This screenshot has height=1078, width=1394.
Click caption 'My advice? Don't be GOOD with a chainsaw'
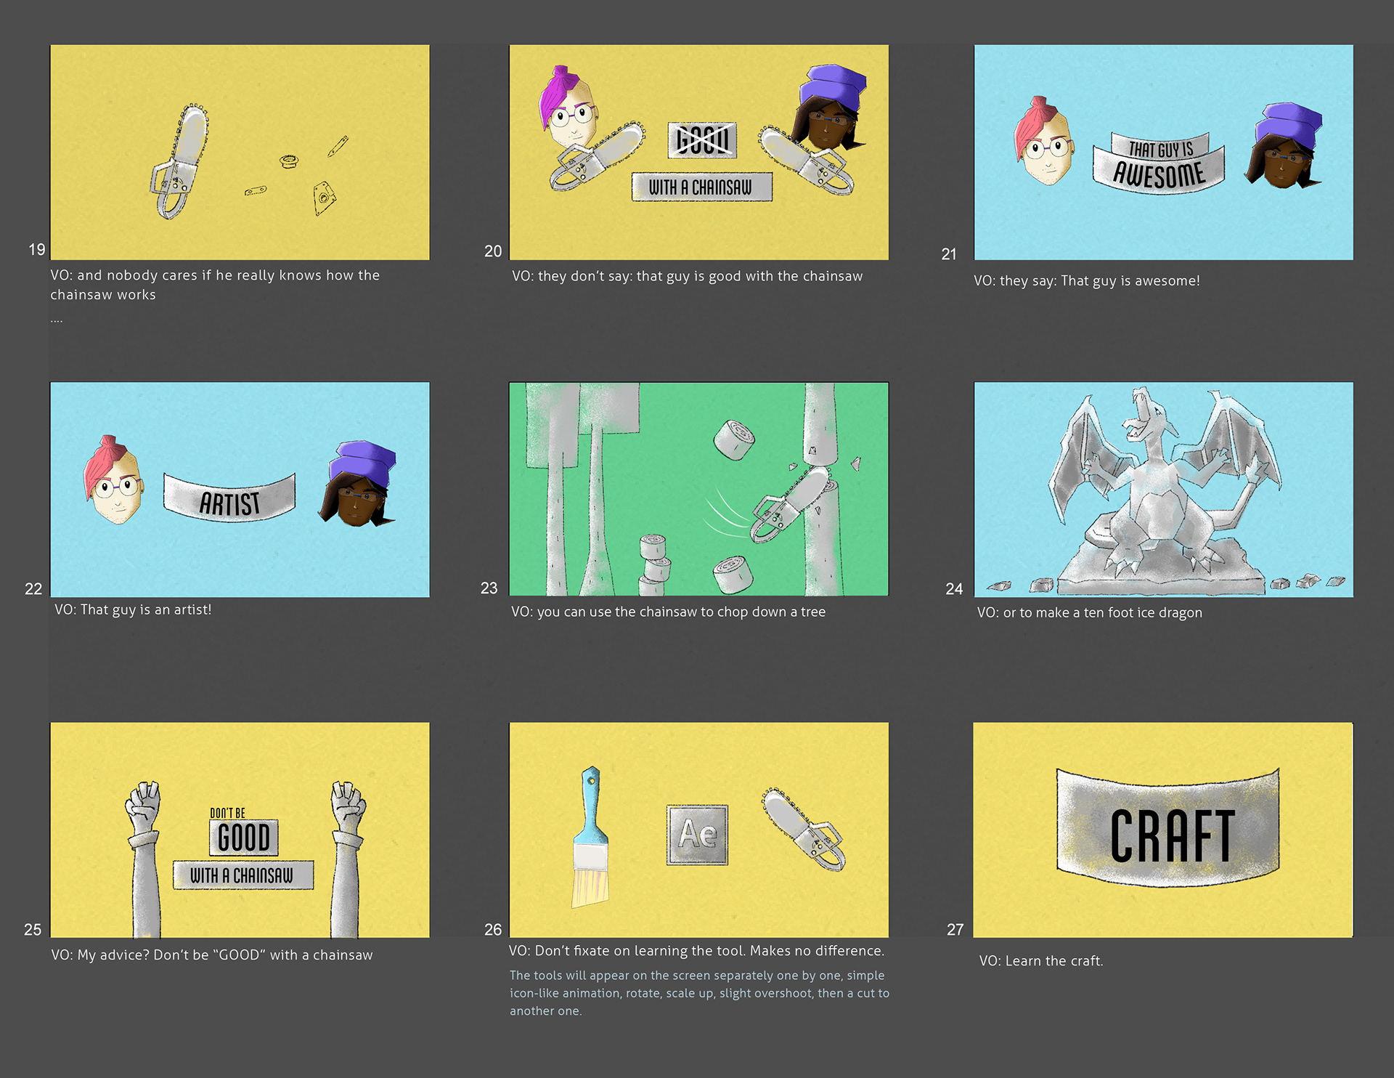[x=211, y=955]
